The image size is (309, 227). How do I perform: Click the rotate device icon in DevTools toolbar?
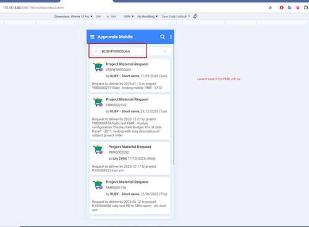tap(195, 16)
